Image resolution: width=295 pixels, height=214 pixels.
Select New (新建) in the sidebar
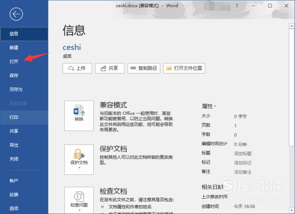pyautogui.click(x=24, y=48)
